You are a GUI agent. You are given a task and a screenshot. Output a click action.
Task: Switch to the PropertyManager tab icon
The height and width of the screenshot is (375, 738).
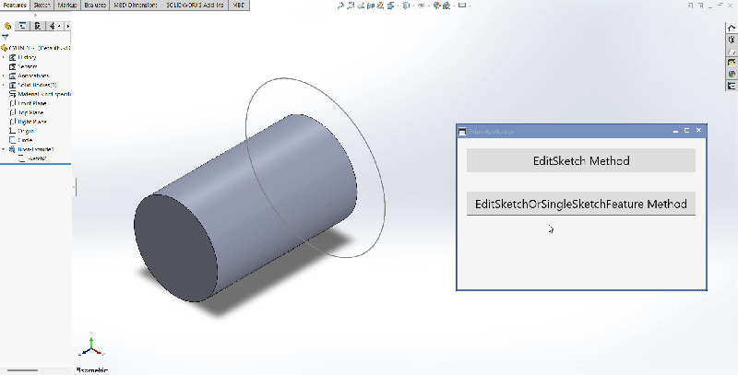coord(22,27)
